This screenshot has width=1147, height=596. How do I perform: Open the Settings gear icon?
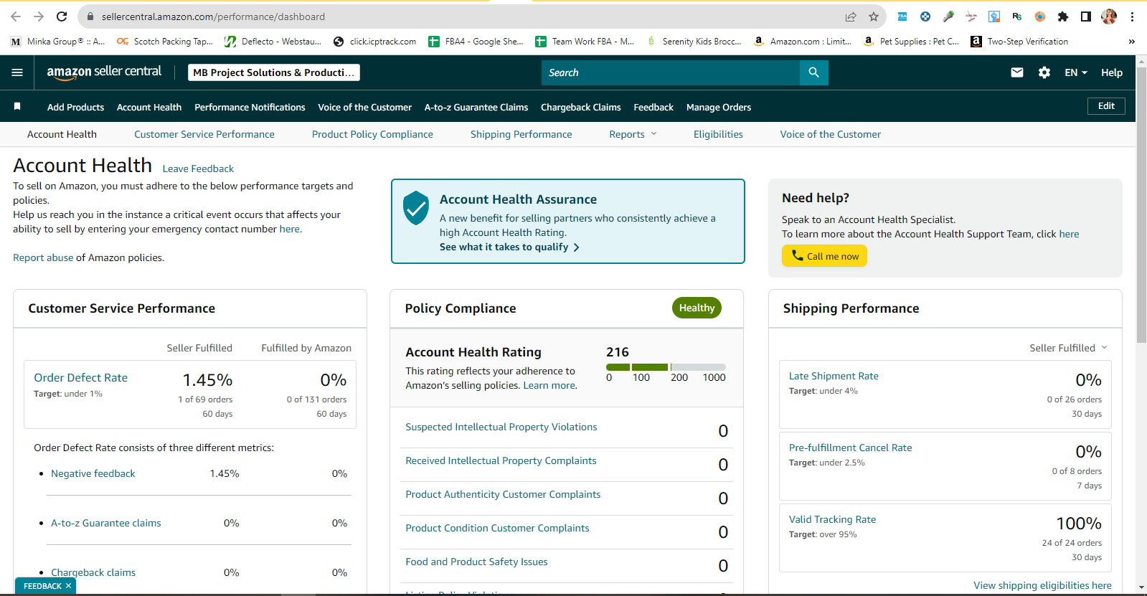tap(1044, 72)
